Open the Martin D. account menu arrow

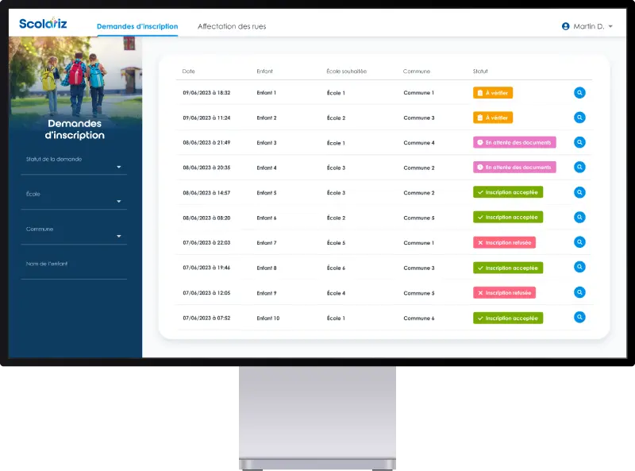coord(611,26)
